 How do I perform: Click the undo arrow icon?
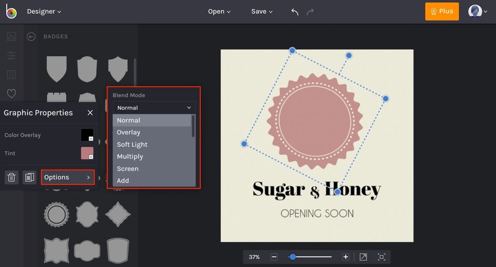tap(295, 12)
